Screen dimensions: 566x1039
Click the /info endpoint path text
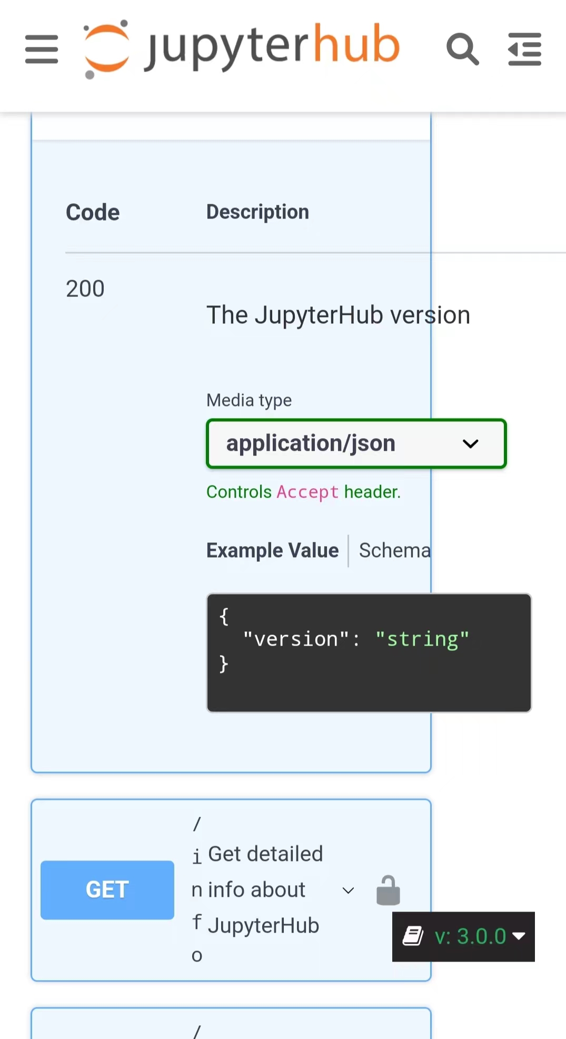(197, 889)
